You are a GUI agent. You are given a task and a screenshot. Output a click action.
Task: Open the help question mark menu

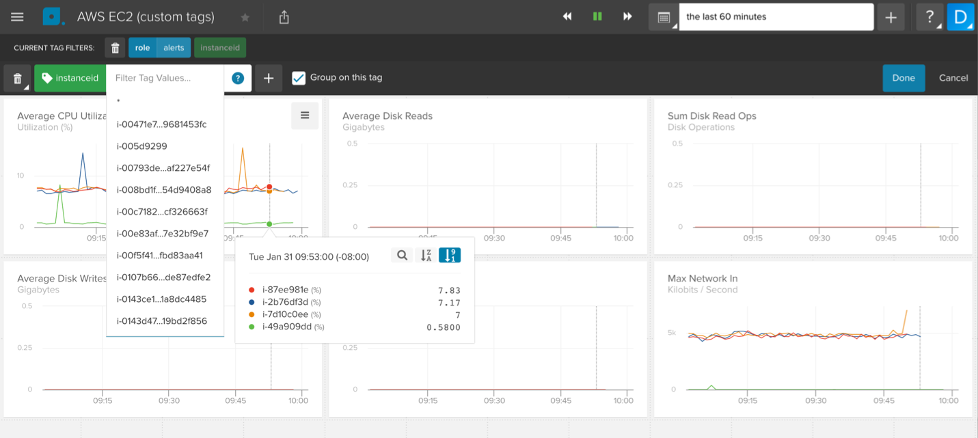929,18
